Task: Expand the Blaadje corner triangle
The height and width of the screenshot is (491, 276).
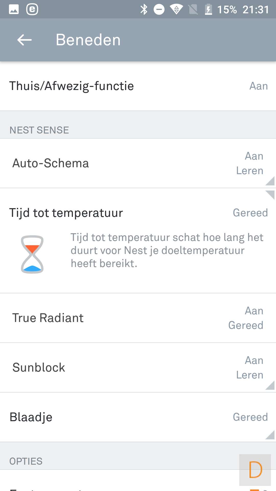Action: 270,435
